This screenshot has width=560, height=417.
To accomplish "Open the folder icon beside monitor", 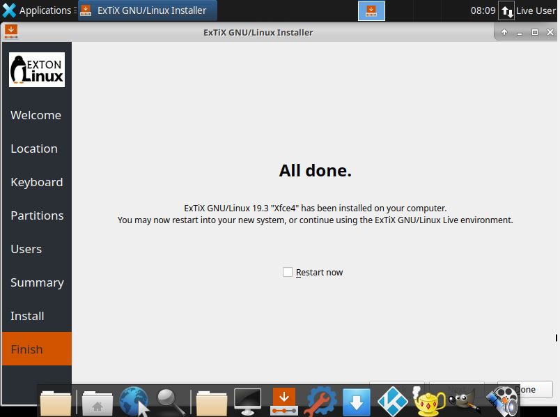I will [212, 402].
